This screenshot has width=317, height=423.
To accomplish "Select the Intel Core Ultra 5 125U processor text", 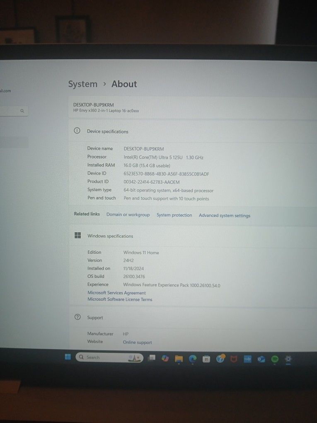I will (164, 157).
